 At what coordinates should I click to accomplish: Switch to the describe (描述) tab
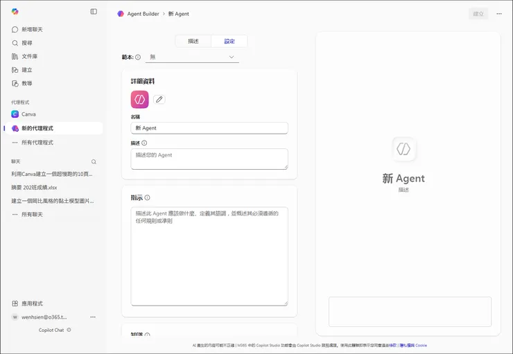pyautogui.click(x=193, y=41)
